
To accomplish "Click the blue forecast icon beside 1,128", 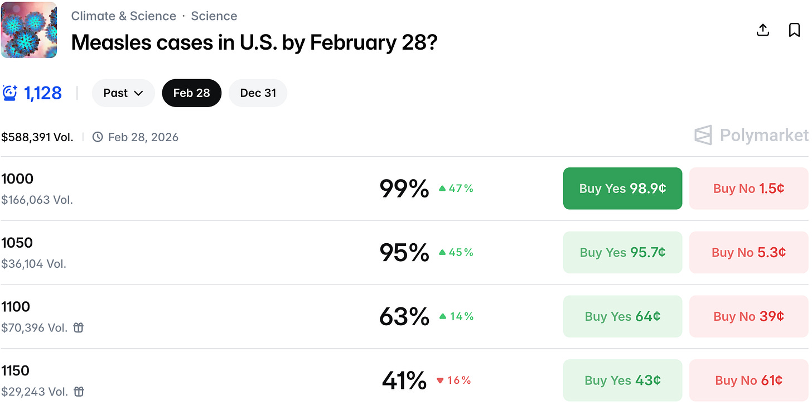I will pyautogui.click(x=10, y=93).
